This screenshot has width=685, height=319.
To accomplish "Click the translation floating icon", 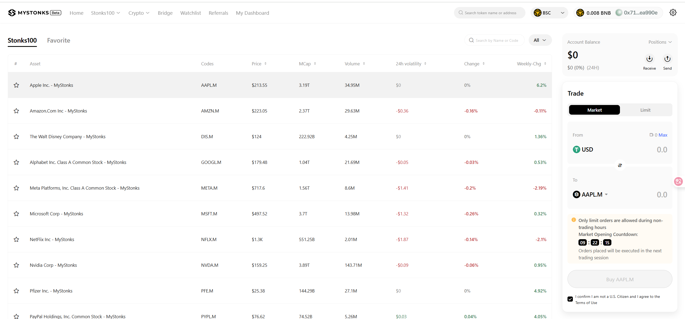I will pyautogui.click(x=678, y=182).
